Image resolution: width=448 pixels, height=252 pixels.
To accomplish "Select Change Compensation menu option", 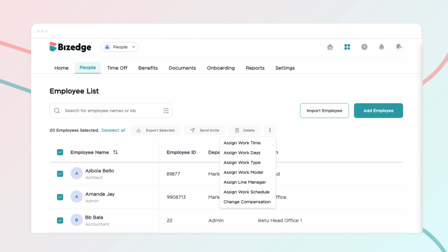I will (x=247, y=202).
